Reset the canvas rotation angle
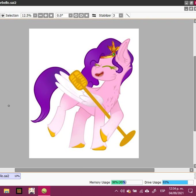Image resolution: width=196 pixels, height=196 pixels. (x=86, y=16)
